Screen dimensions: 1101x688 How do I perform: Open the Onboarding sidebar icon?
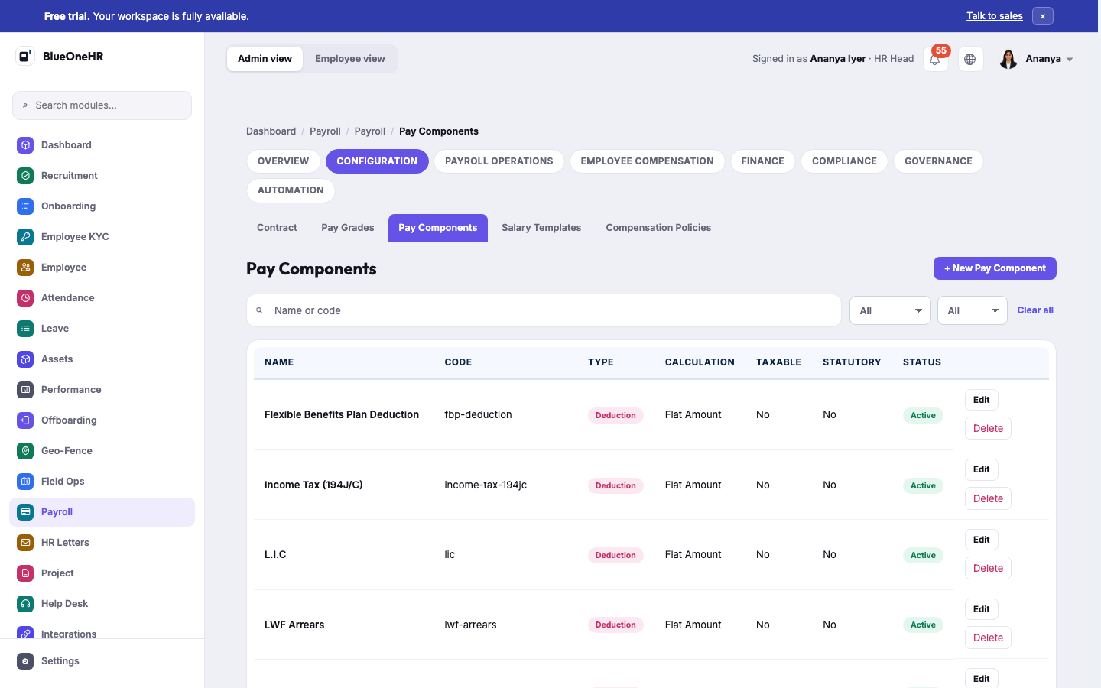25,206
